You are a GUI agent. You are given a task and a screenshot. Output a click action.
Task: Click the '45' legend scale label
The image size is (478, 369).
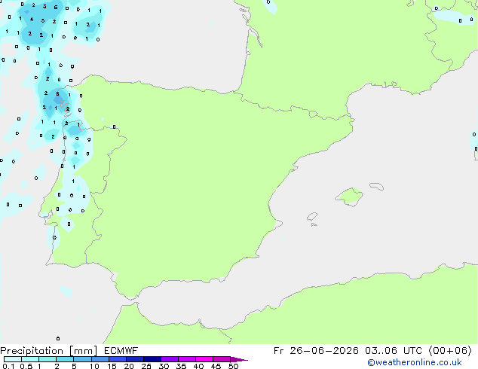point(216,366)
